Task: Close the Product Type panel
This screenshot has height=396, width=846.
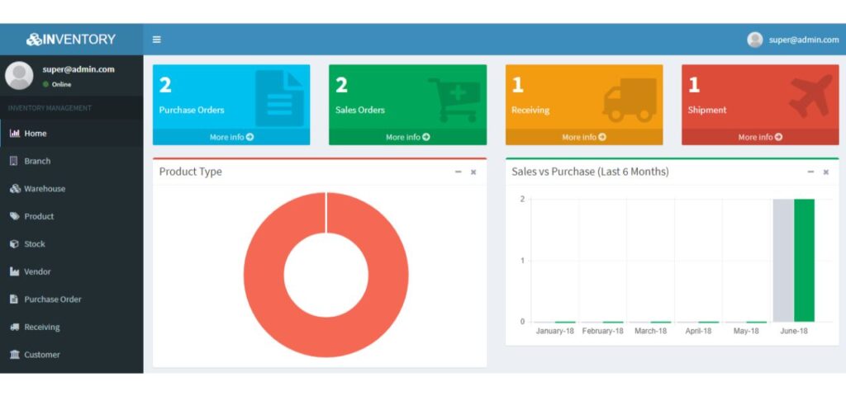Action: click(x=473, y=172)
